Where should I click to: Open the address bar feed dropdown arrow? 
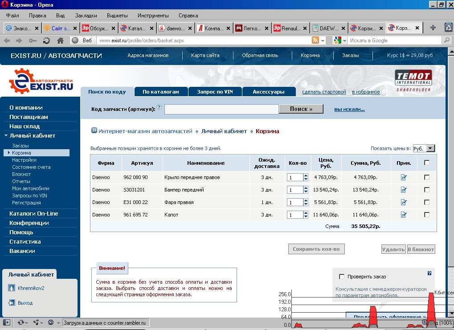(323, 41)
